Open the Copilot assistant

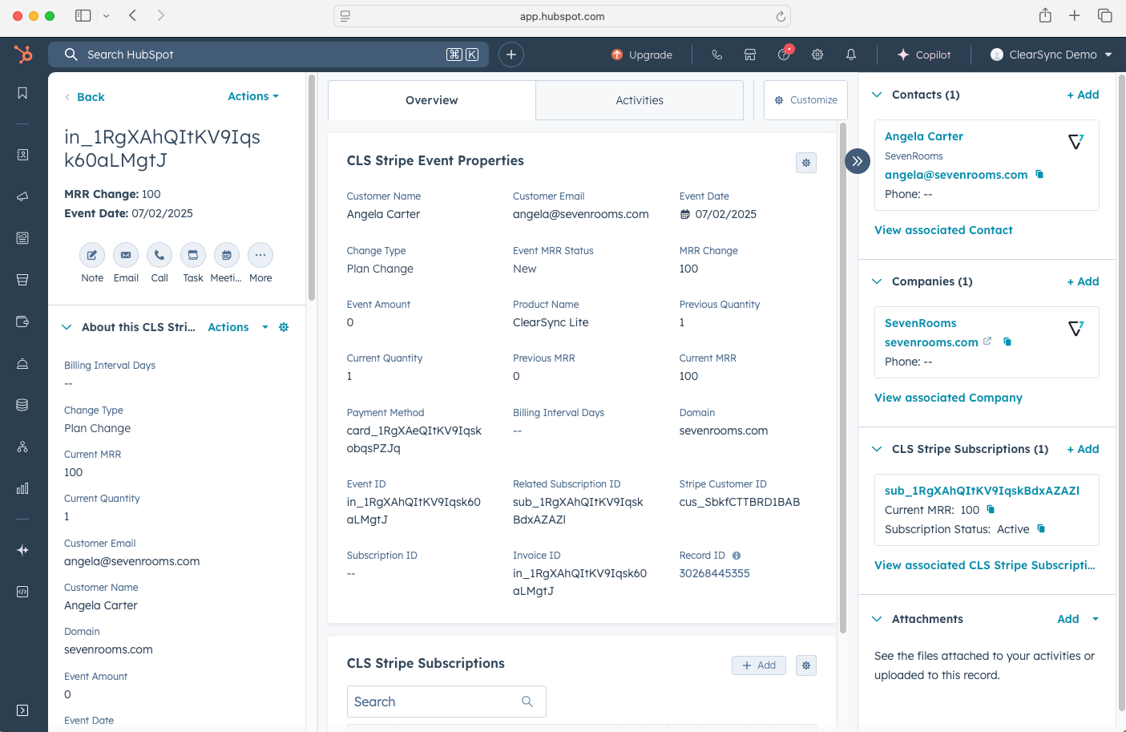(924, 55)
